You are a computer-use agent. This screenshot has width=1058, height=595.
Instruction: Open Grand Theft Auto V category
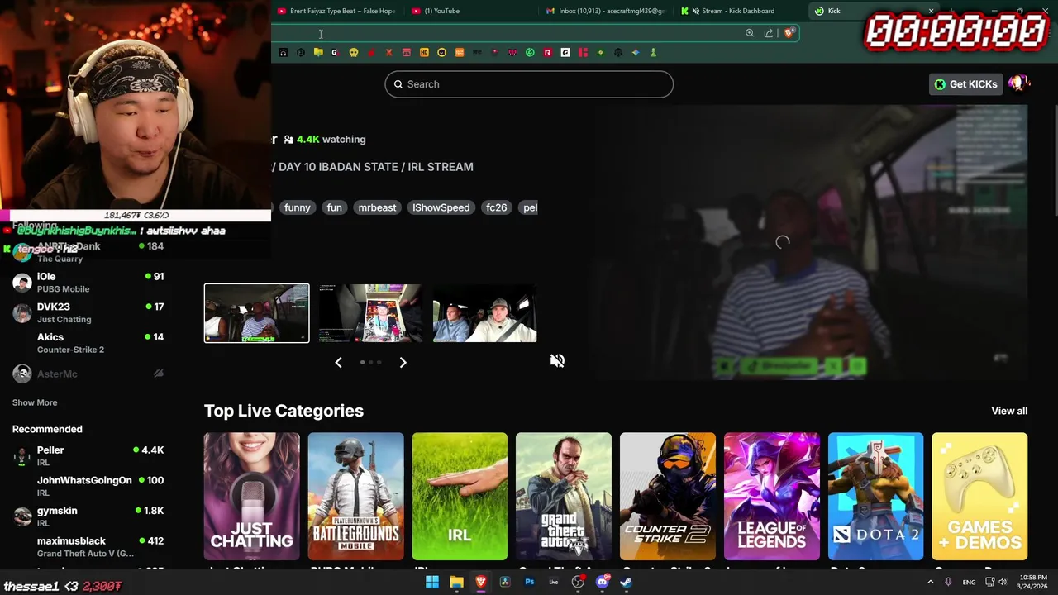pos(564,497)
